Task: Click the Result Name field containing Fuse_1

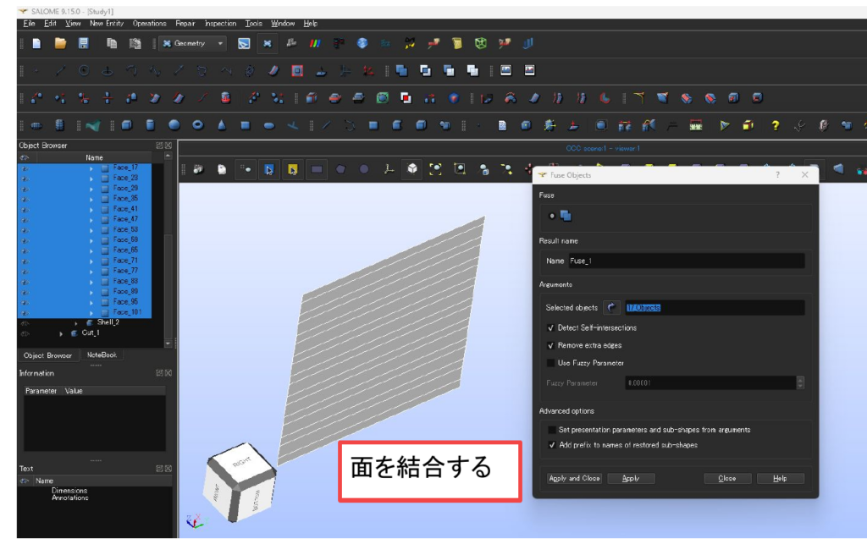Action: point(685,261)
